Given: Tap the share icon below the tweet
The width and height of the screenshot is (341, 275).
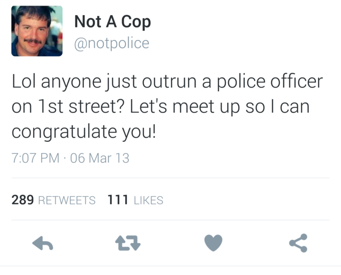Looking at the screenshot, I should (x=298, y=243).
